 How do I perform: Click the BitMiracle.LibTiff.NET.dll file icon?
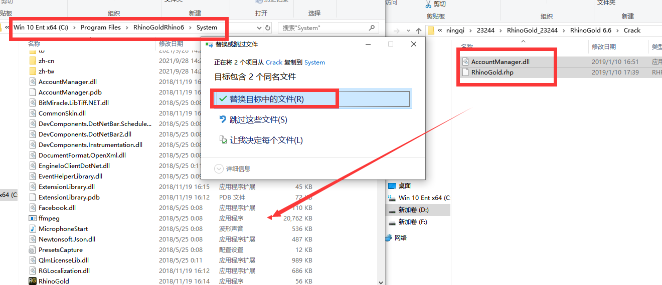33,103
